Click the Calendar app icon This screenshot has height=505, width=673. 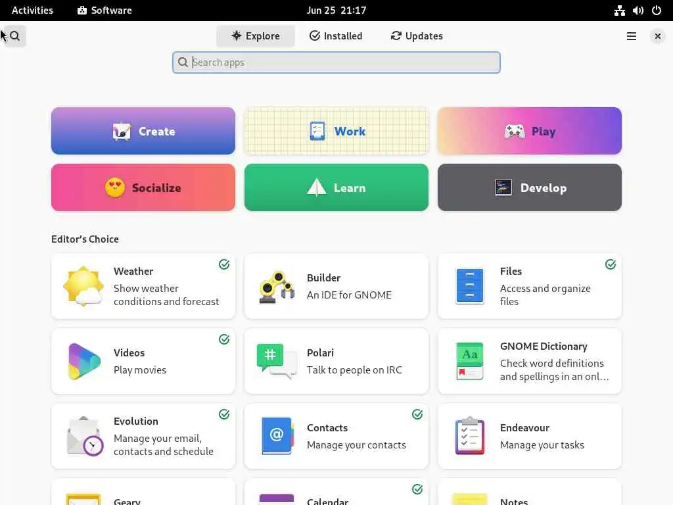(x=277, y=500)
